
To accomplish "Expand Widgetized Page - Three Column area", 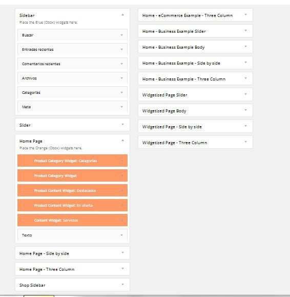I will pyautogui.click(x=245, y=142).
